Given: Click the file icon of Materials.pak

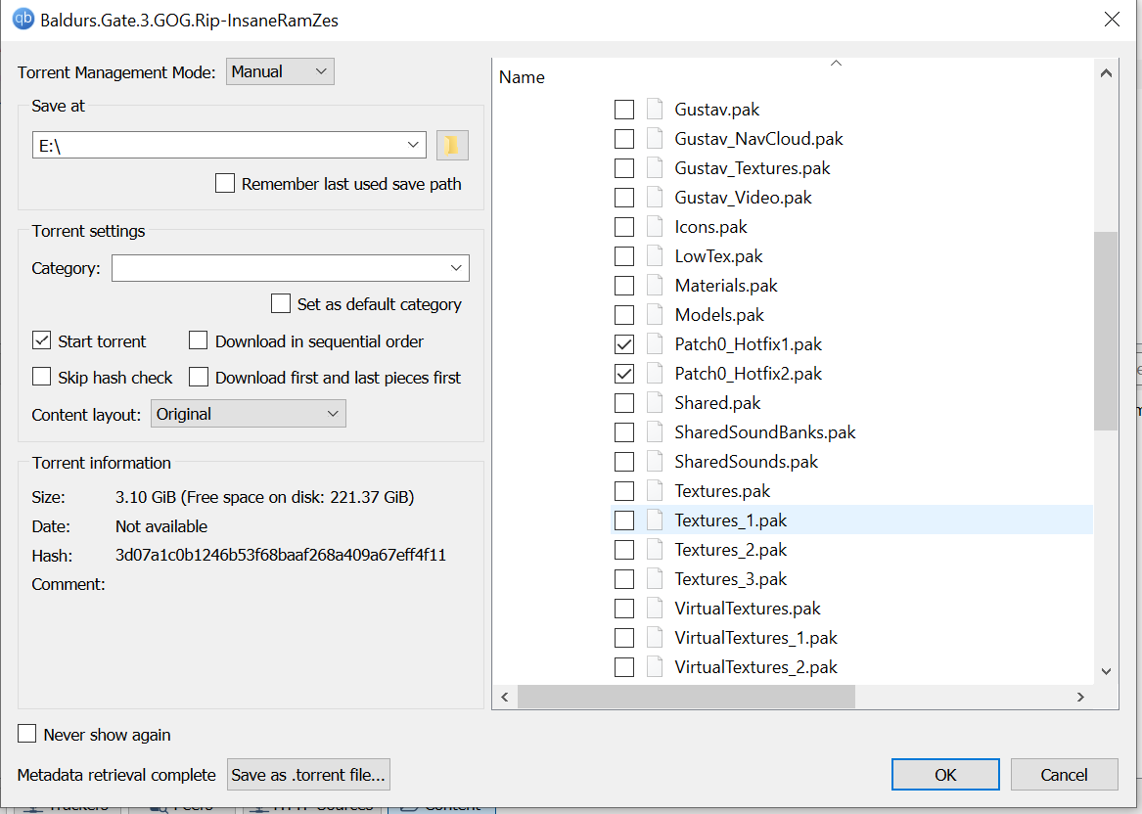Looking at the screenshot, I should [x=655, y=286].
